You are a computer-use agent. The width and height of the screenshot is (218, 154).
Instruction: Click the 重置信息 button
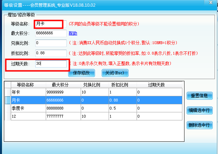(x=199, y=96)
